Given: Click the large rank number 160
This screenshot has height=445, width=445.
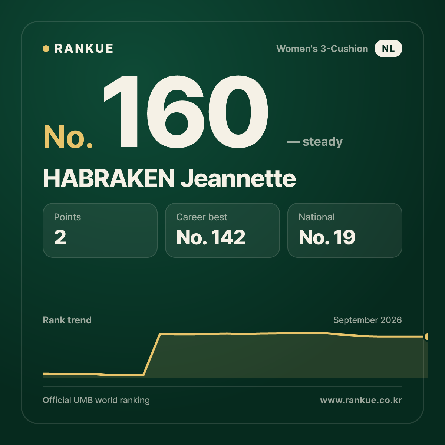Looking at the screenshot, I should point(186,112).
